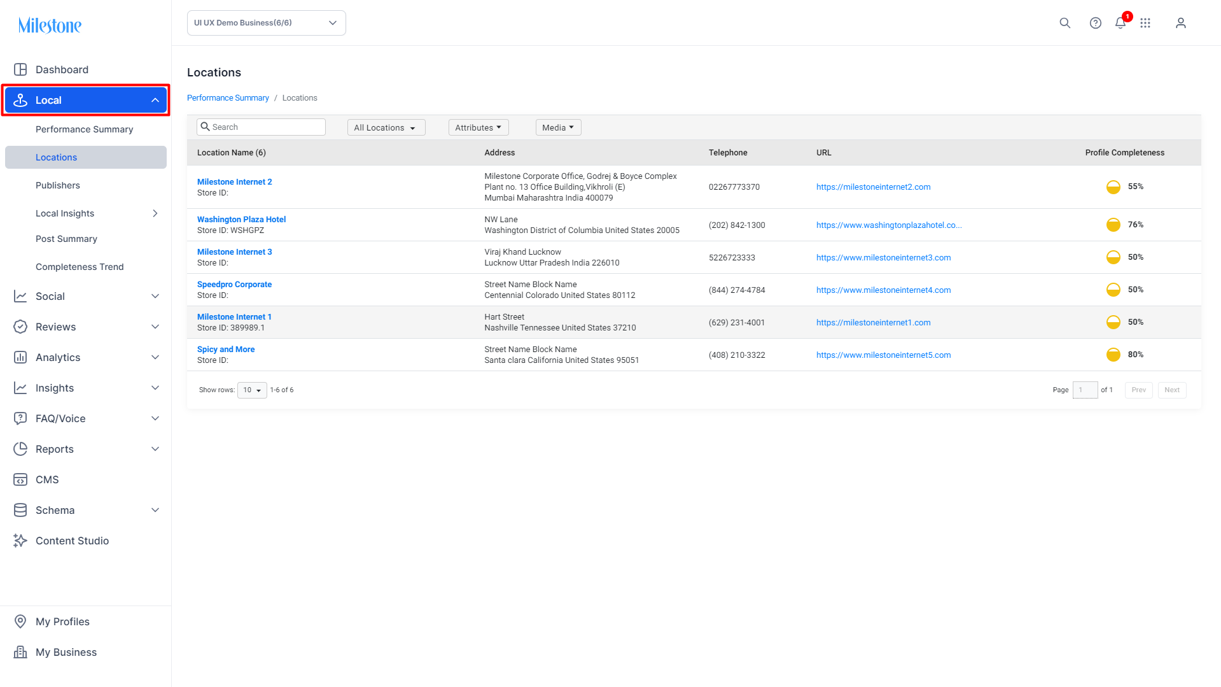
Task: Expand the FAQ/Voice section chevron
Action: (155, 418)
